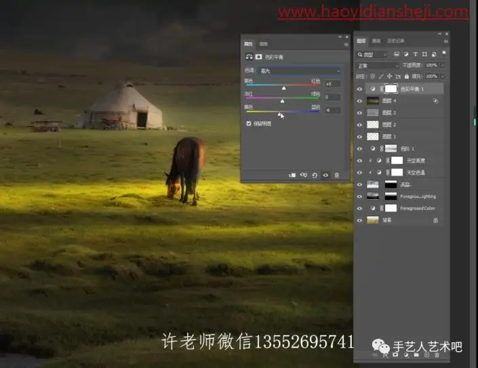This screenshot has width=478, height=368.
Task: Delete adjustment via Properties trash icon
Action: click(x=336, y=175)
